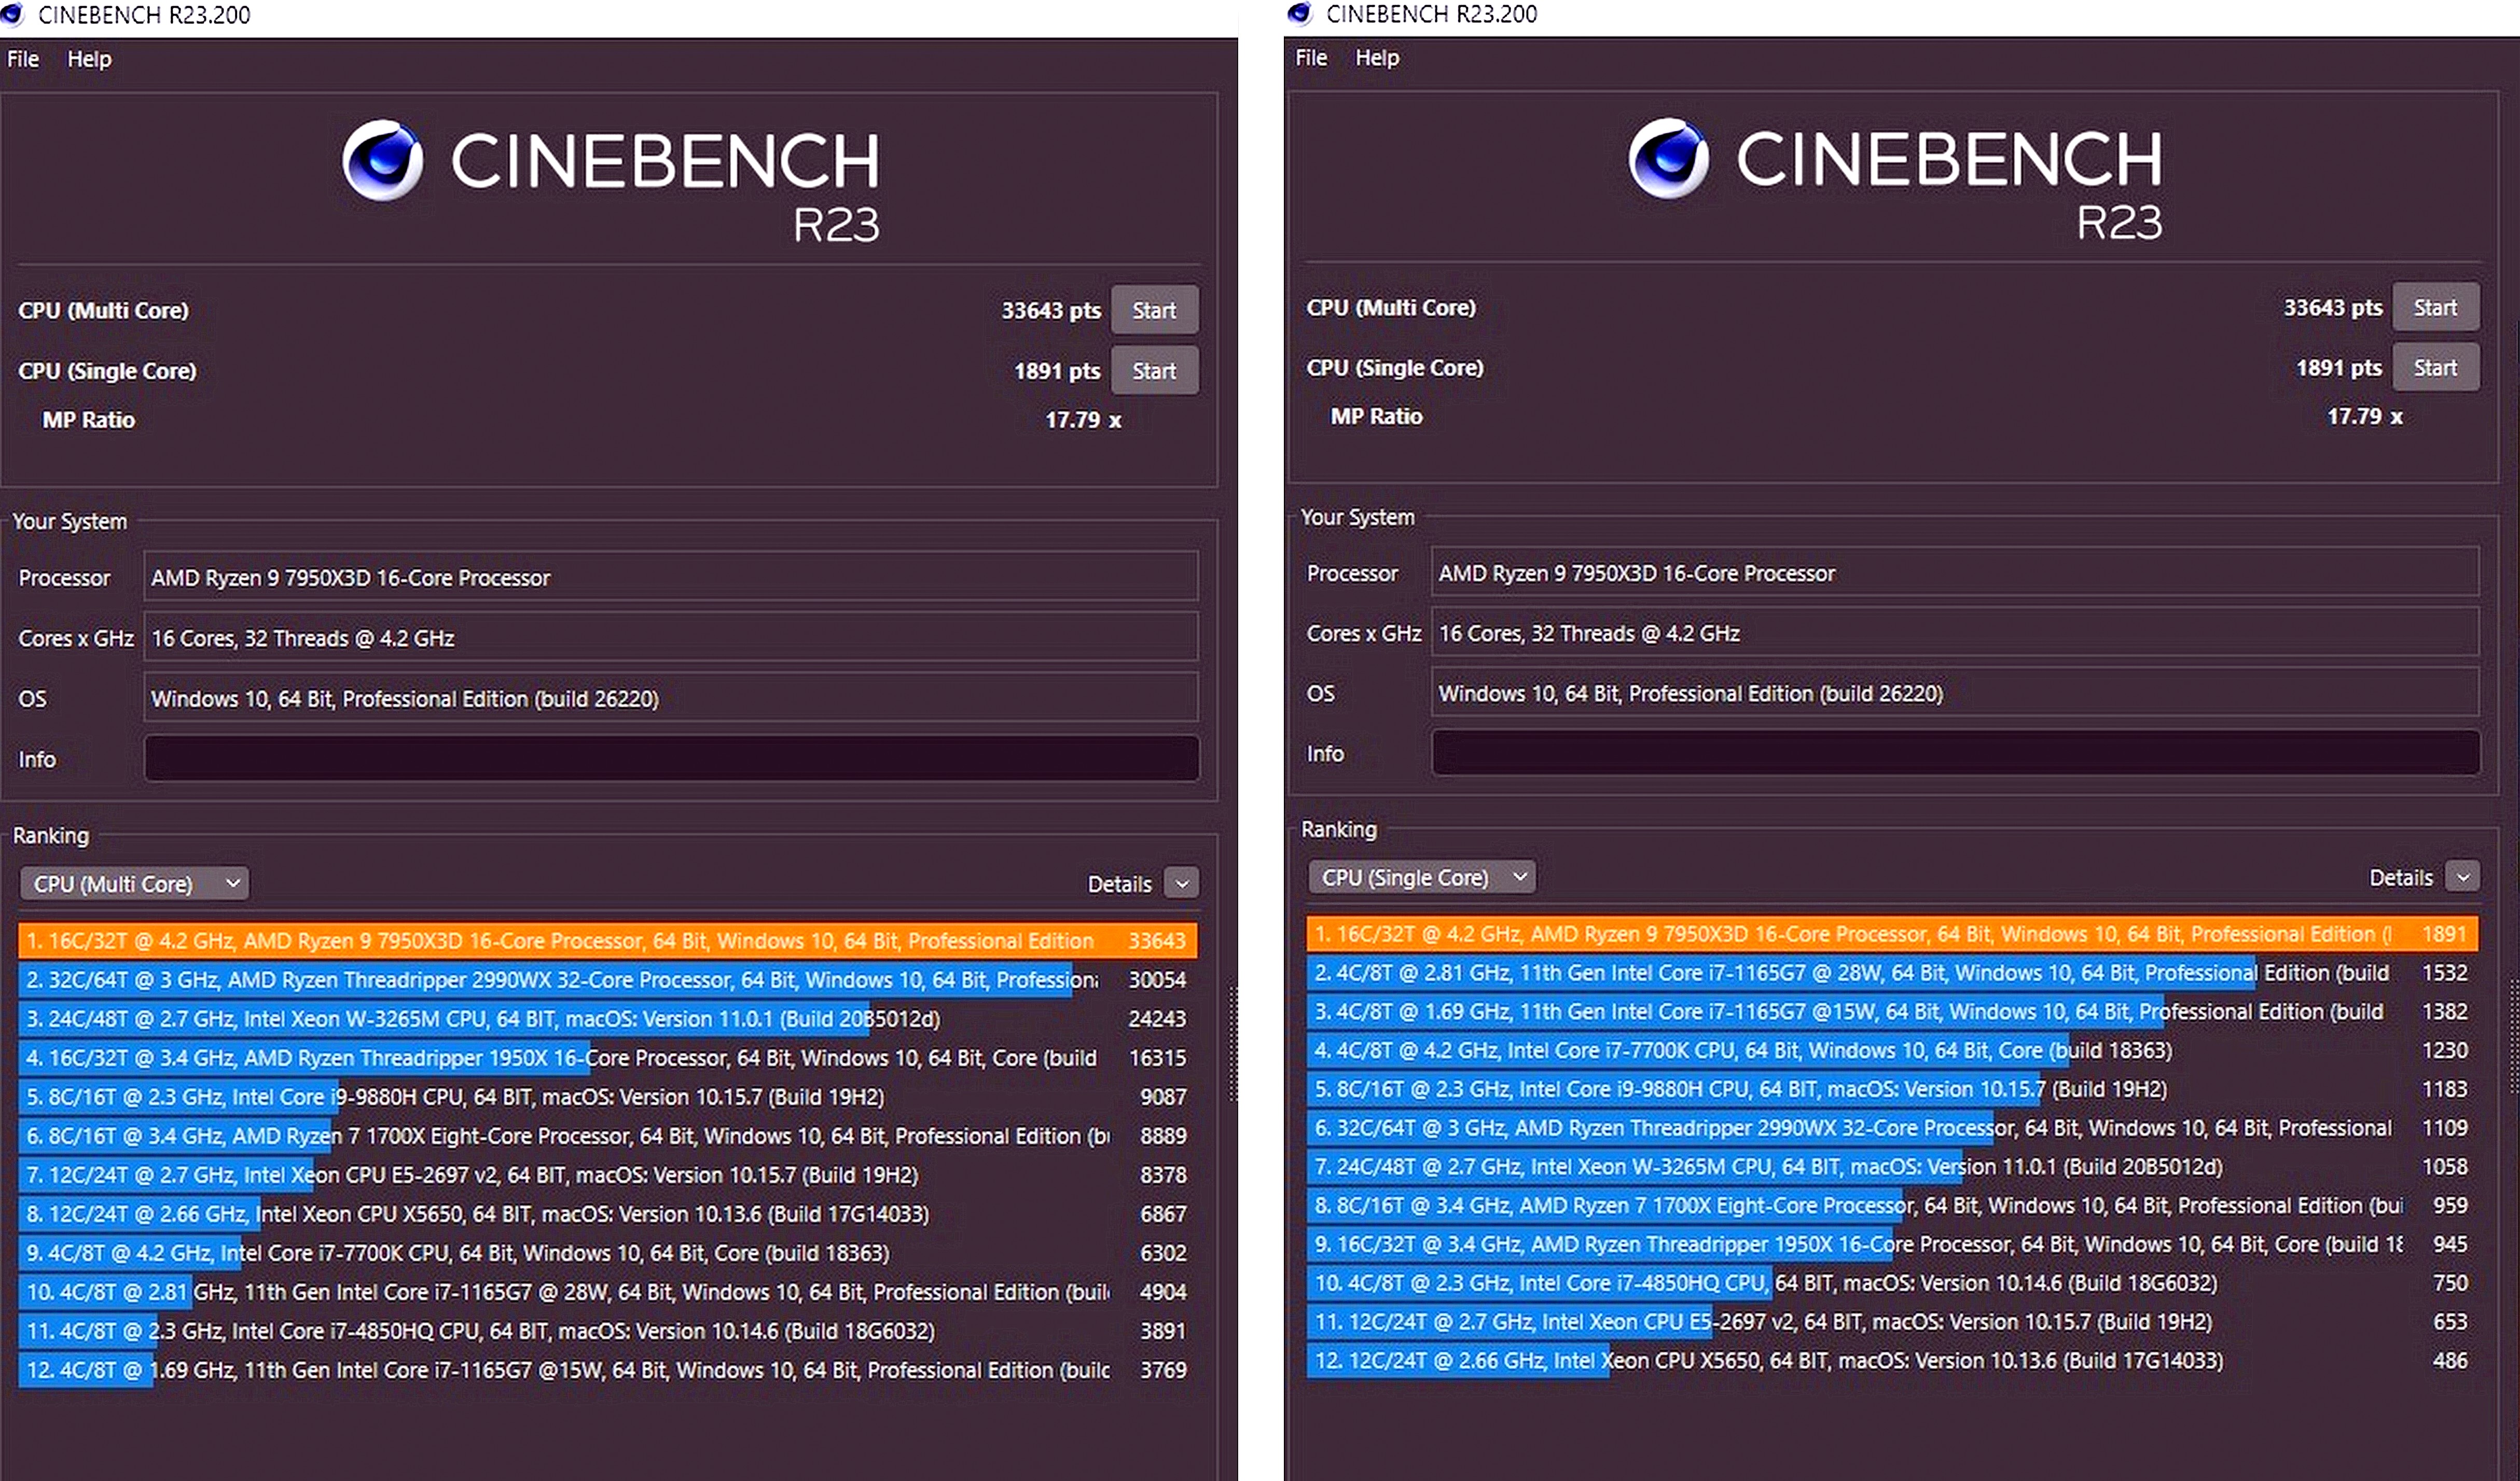Click Cinebench app icon in right window title bar
The width and height of the screenshot is (2520, 1481).
1299,13
